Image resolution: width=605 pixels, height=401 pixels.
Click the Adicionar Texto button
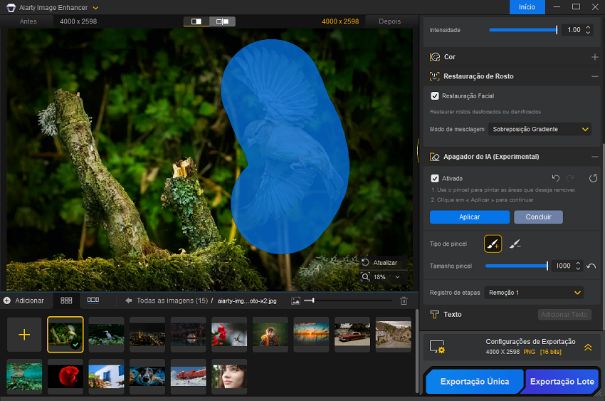click(x=564, y=315)
